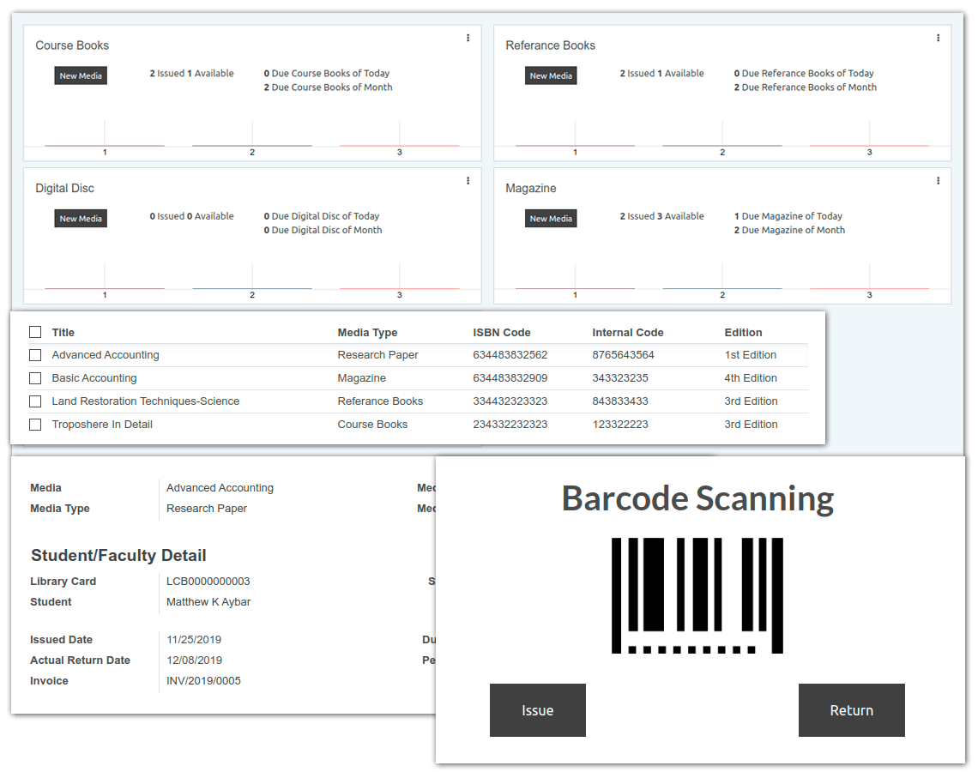This screenshot has width=978, height=772.
Task: Click the Magazine card title
Action: coord(531,189)
